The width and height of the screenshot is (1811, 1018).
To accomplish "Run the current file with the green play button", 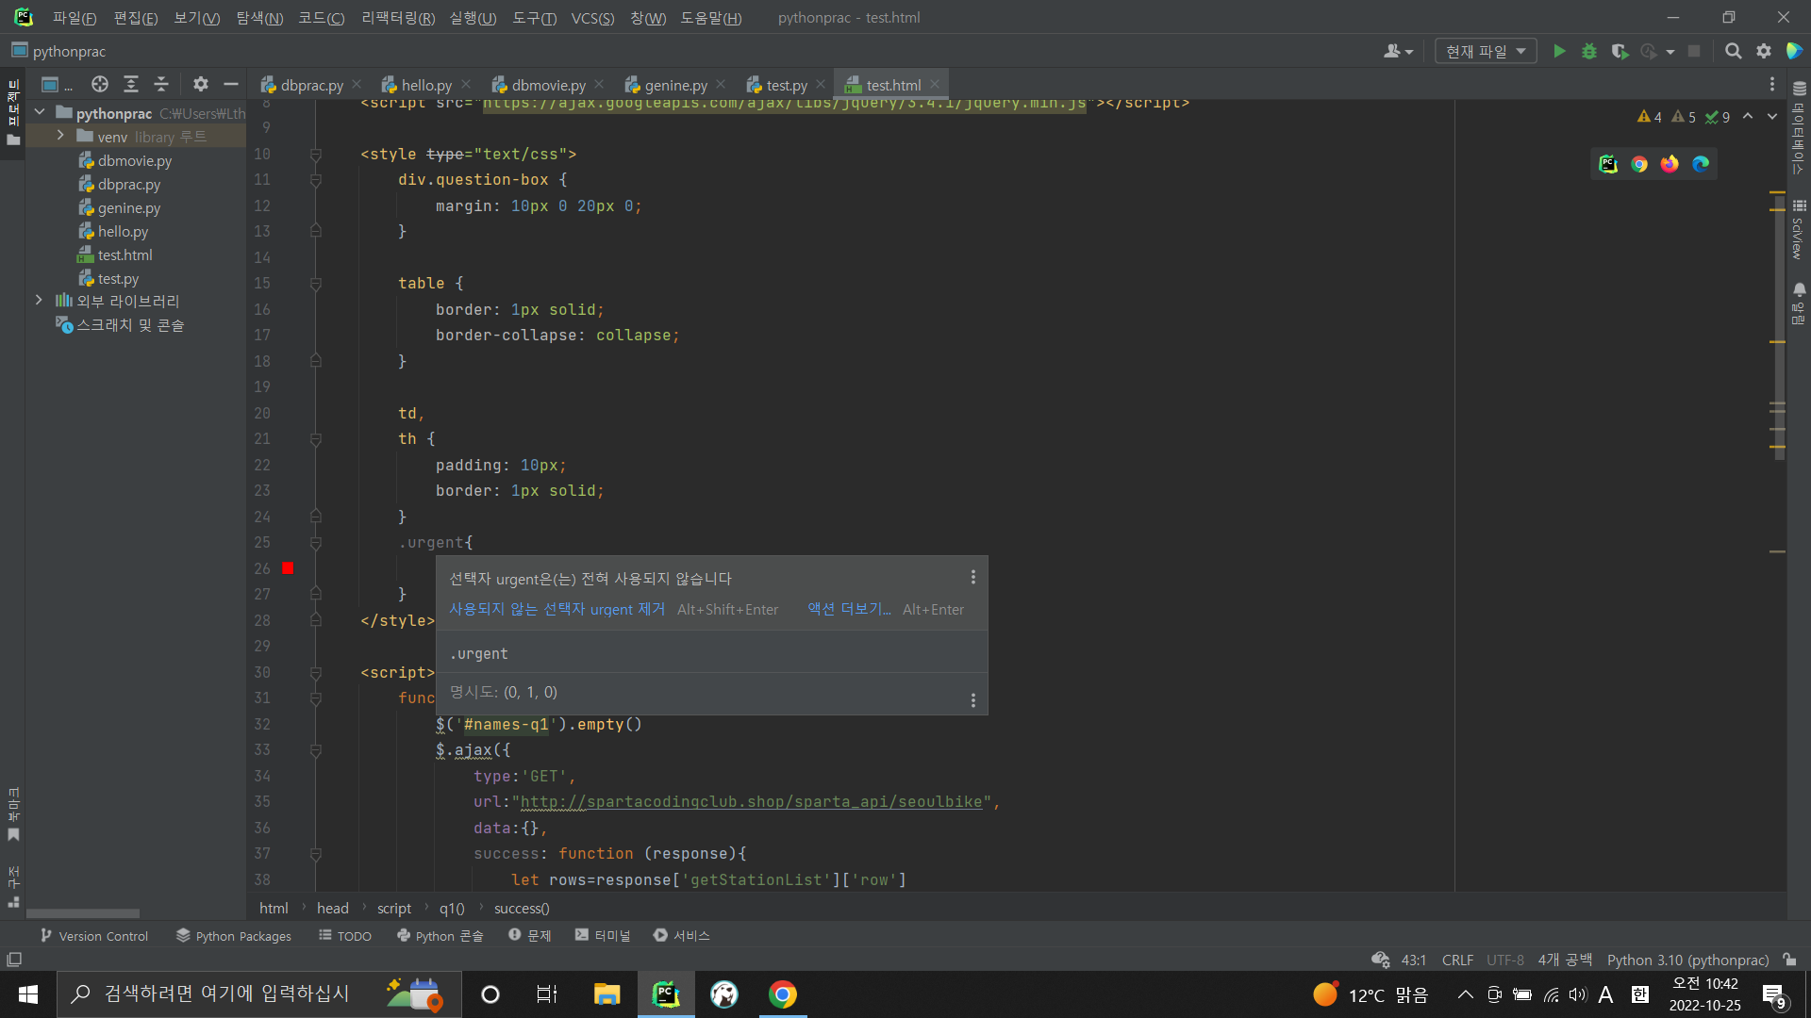I will [1559, 51].
